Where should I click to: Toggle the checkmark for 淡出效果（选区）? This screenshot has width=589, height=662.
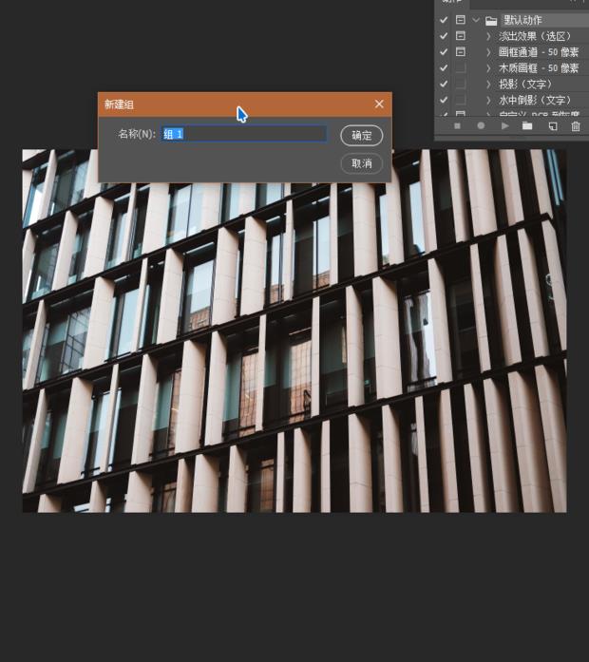[444, 36]
